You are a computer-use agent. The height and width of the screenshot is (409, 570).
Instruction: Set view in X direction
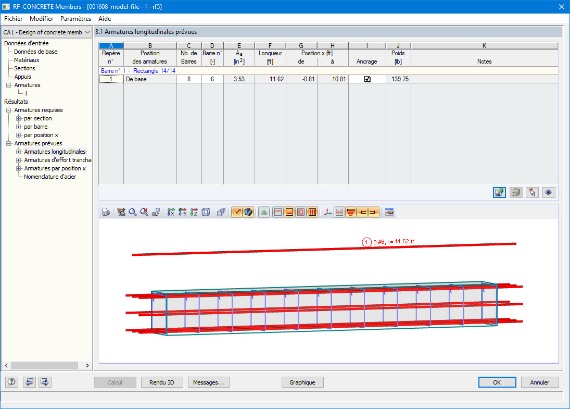click(171, 212)
